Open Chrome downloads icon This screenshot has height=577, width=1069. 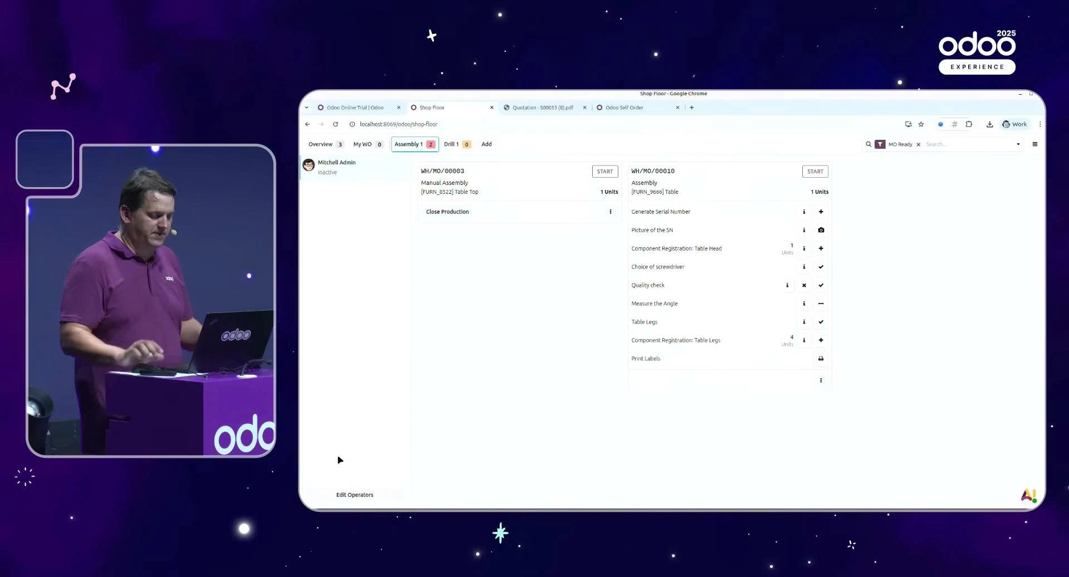[x=989, y=124]
